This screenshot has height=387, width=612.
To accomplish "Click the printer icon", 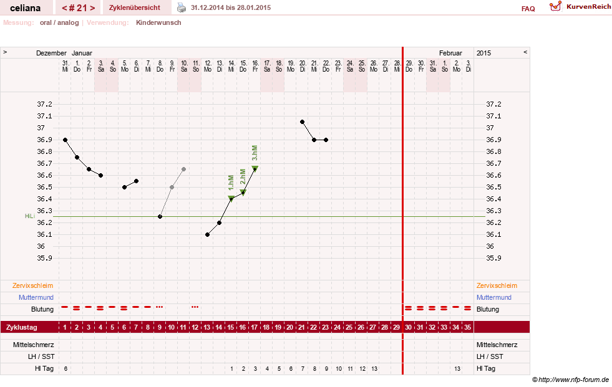I will tap(182, 7).
